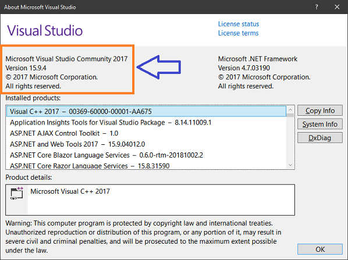This screenshot has width=348, height=260.
Task: Click the installed products scrollbar thumb
Action: click(x=290, y=115)
